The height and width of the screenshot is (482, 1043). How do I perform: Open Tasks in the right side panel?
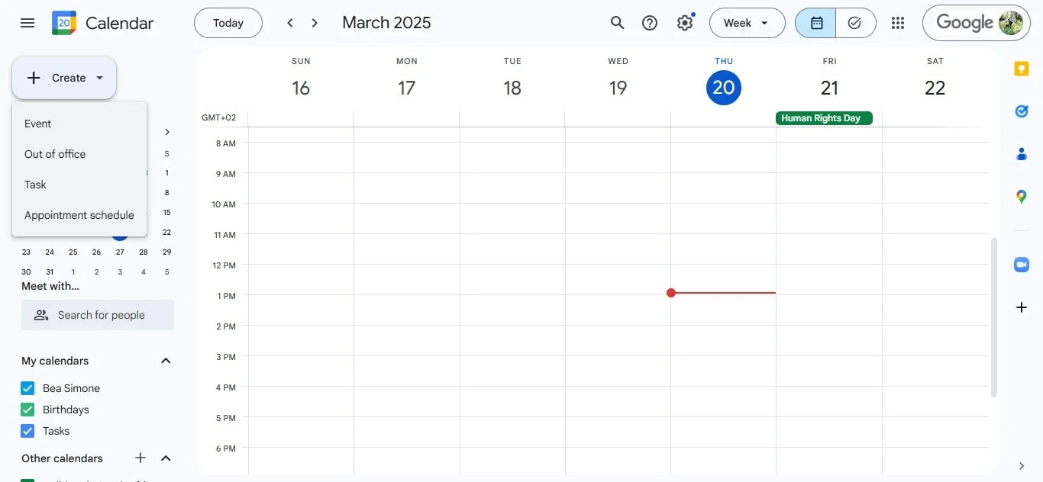(1022, 111)
